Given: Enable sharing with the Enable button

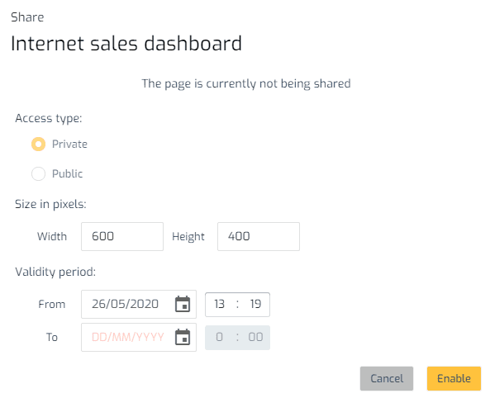Looking at the screenshot, I should (x=454, y=378).
